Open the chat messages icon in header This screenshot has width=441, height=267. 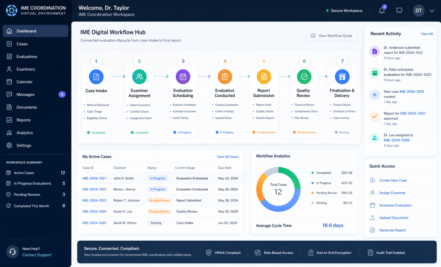tap(399, 11)
